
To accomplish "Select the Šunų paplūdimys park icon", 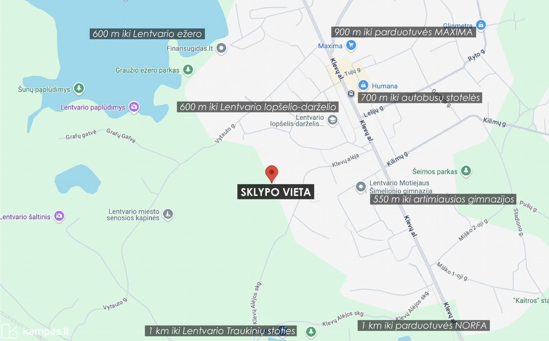I will (x=79, y=88).
